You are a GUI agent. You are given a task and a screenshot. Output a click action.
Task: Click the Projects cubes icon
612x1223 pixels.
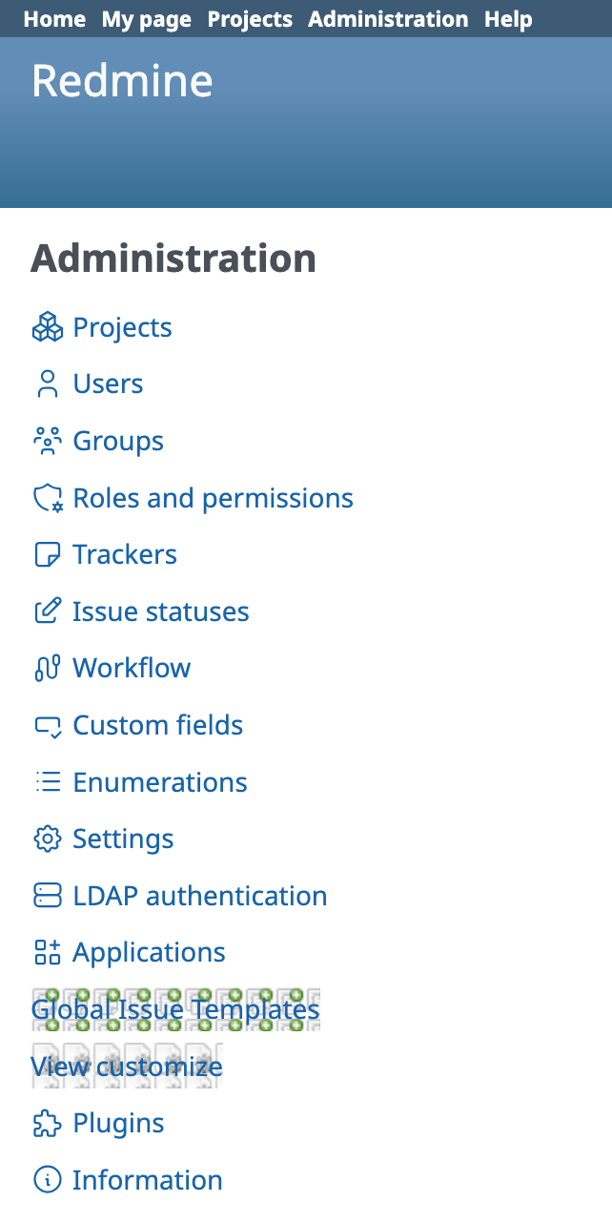47,328
